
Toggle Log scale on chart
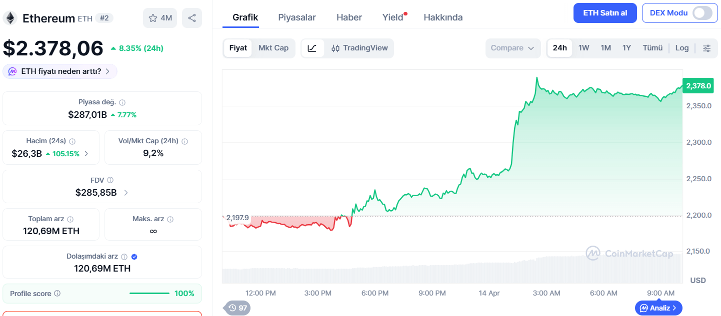click(x=682, y=48)
